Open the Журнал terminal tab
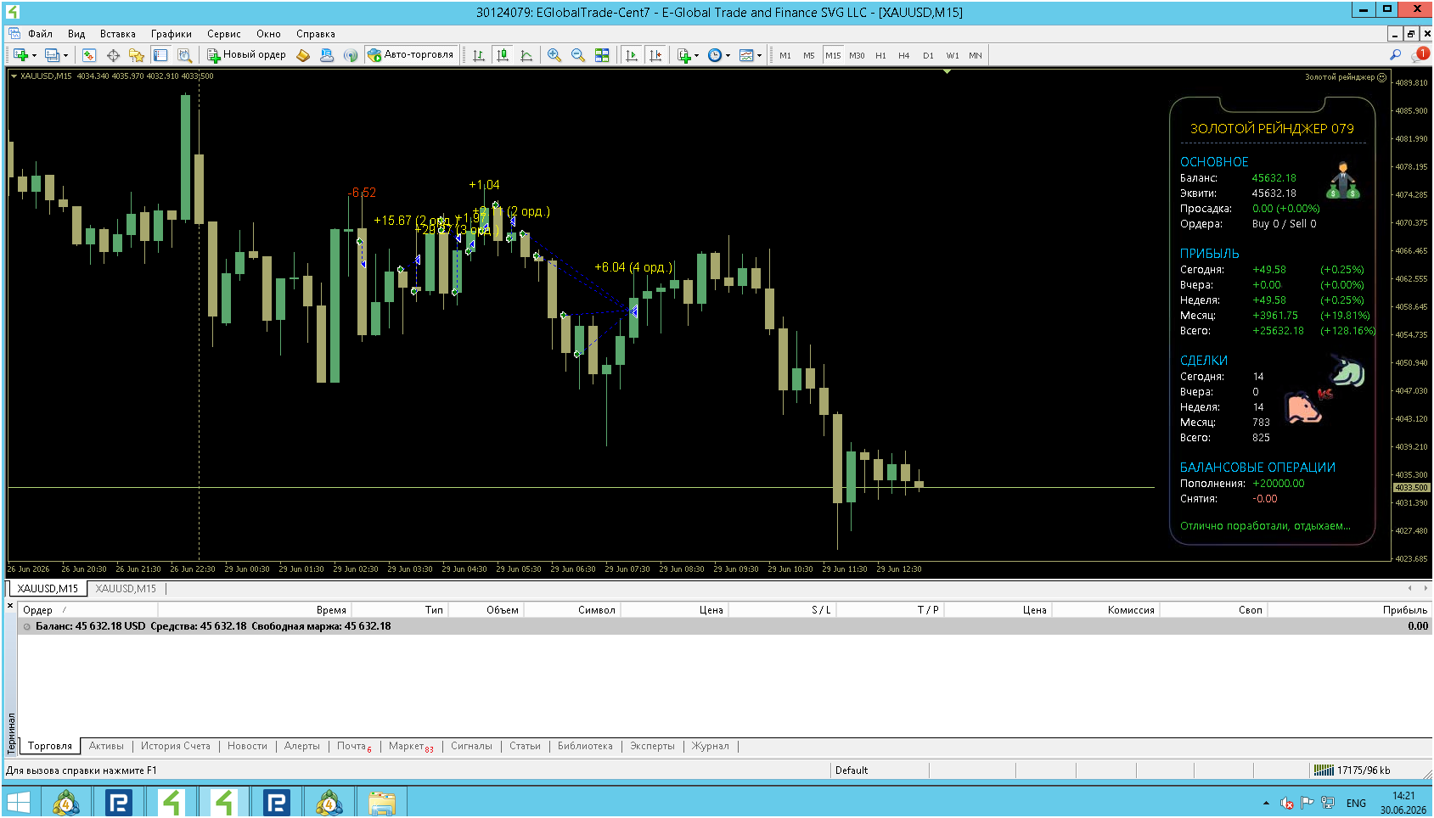 pyautogui.click(x=710, y=747)
